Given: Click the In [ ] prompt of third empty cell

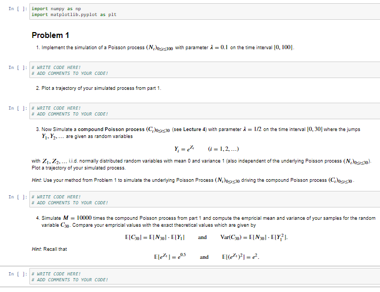Looking at the screenshot, I should 18,197.
